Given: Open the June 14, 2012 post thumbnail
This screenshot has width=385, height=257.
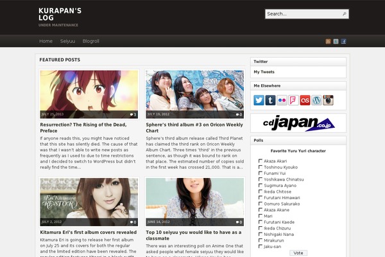Looking at the screenshot, I should 194,202.
